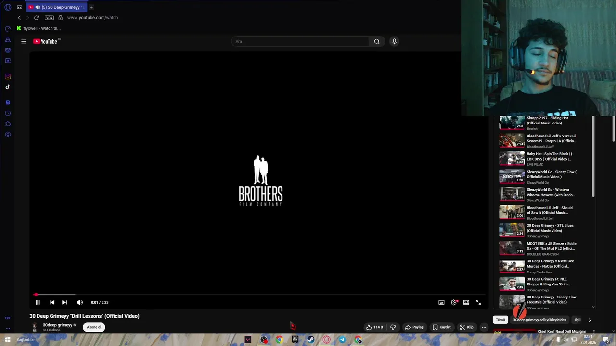Save video with Kaydet button
The height and width of the screenshot is (346, 616).
(441, 327)
